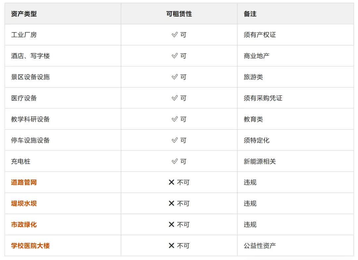
Task: Click the checkmark icon beside 酒店、写字楼
Action: click(x=175, y=56)
